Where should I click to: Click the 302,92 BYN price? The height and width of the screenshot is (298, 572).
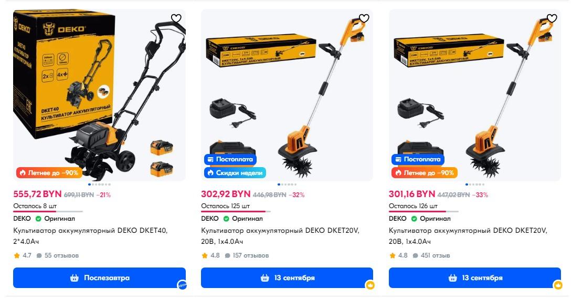pos(226,194)
